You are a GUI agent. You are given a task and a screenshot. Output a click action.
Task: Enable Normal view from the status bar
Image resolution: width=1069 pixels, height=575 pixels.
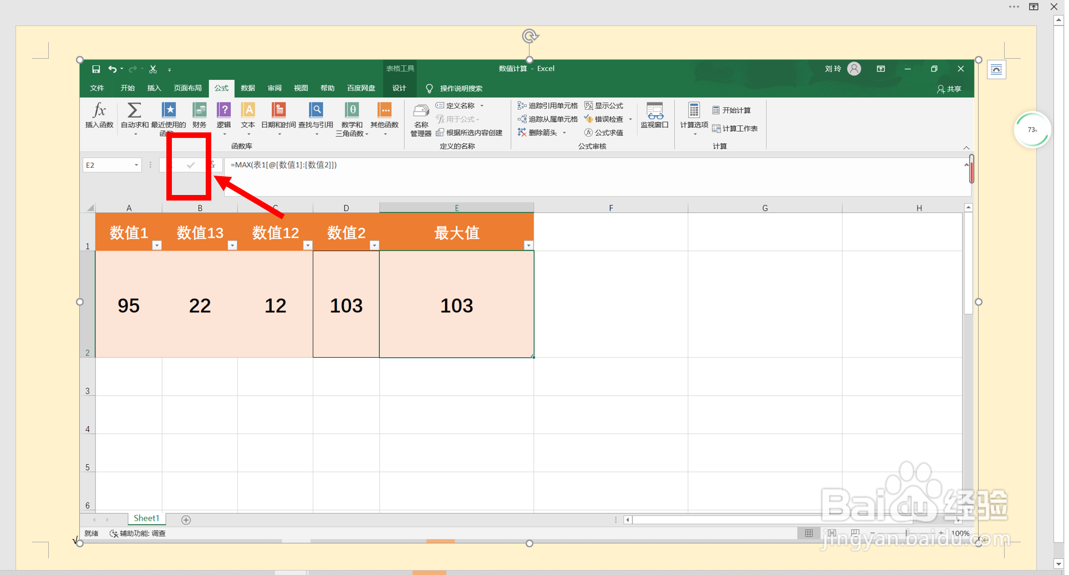pos(808,533)
